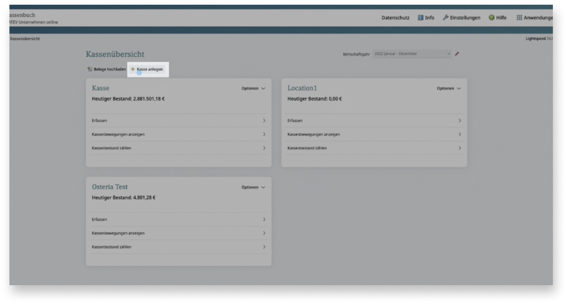567x304 pixels.
Task: Click Heutiger Bestand: 2.881.501,18 € text
Action: (128, 98)
